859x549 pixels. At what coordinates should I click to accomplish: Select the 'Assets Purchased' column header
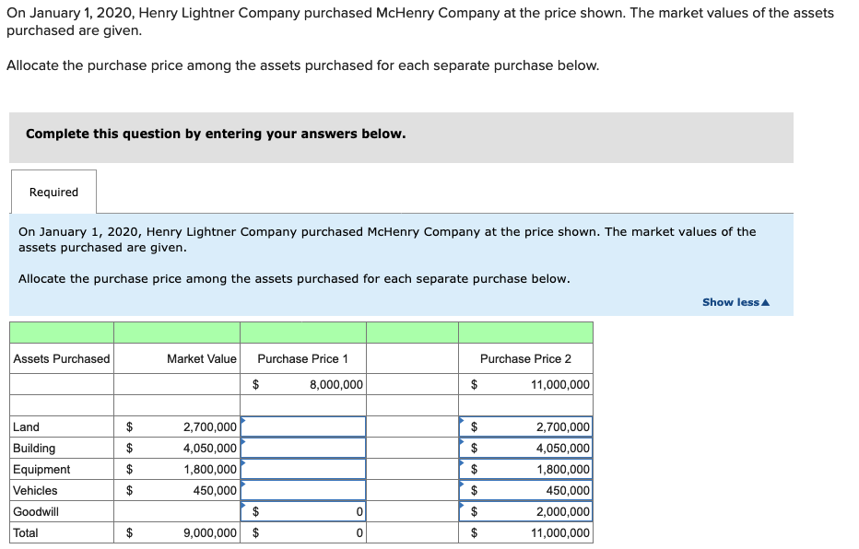click(62, 358)
